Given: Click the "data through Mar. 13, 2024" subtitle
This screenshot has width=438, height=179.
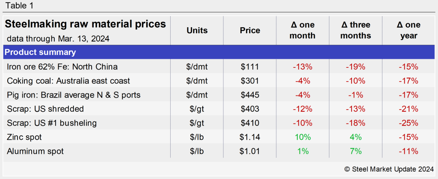Looking at the screenshot, I should tap(58, 39).
